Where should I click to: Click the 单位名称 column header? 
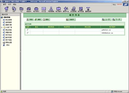tap(88, 27)
